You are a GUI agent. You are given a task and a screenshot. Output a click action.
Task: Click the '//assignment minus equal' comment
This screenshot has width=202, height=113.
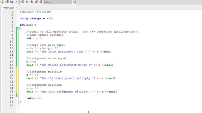(x=46, y=58)
